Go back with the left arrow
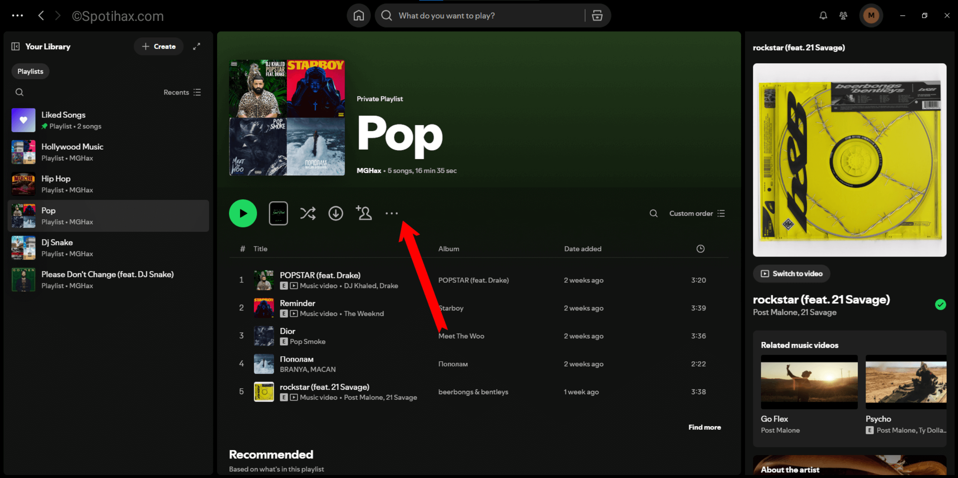958x478 pixels. [x=41, y=15]
